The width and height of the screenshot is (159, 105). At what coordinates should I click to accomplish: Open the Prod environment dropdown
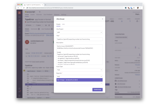coord(138,14)
